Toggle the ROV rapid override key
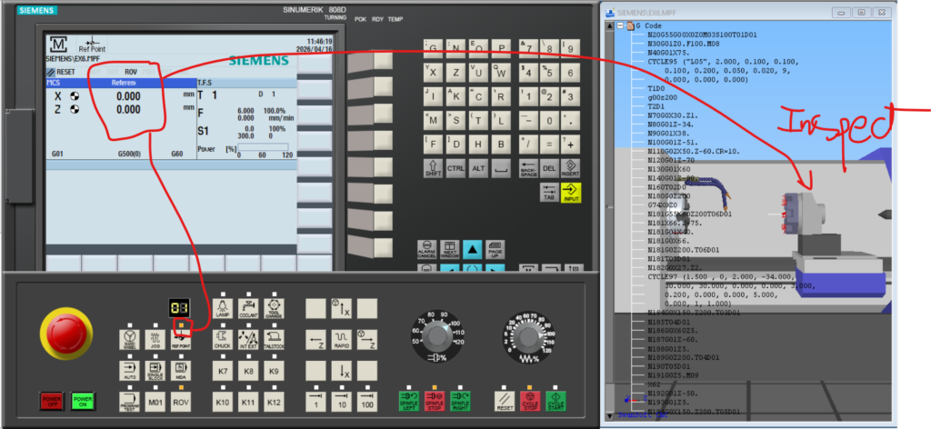This screenshot has height=429, width=931. coord(180,401)
